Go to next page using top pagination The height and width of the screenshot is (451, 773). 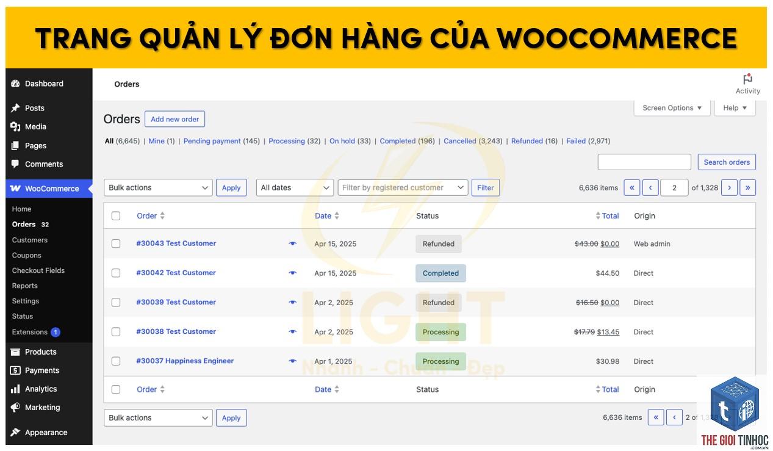[729, 187]
